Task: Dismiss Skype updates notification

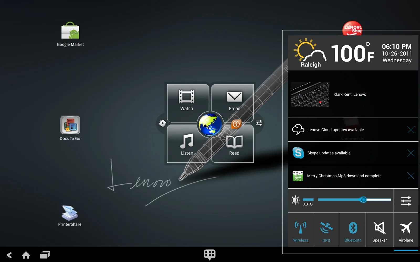Action: pyautogui.click(x=411, y=153)
